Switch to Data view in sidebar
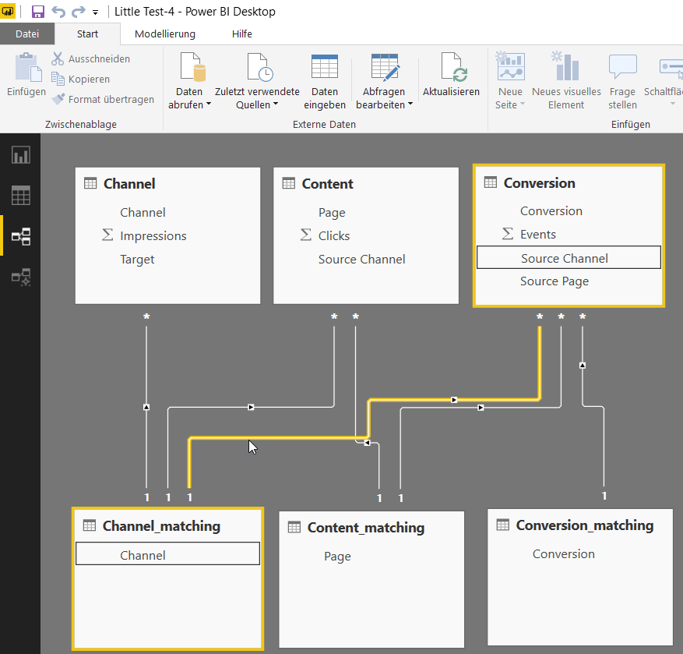683x654 pixels. (20, 196)
